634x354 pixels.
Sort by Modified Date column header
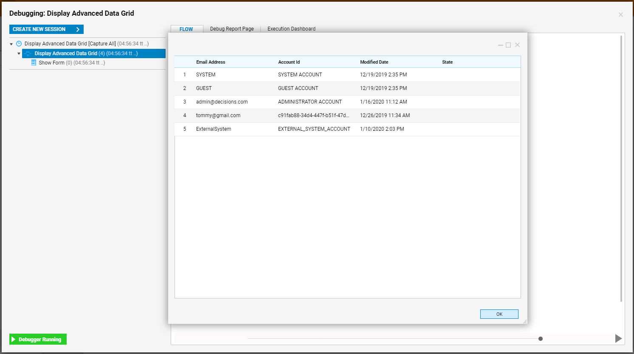(x=374, y=62)
